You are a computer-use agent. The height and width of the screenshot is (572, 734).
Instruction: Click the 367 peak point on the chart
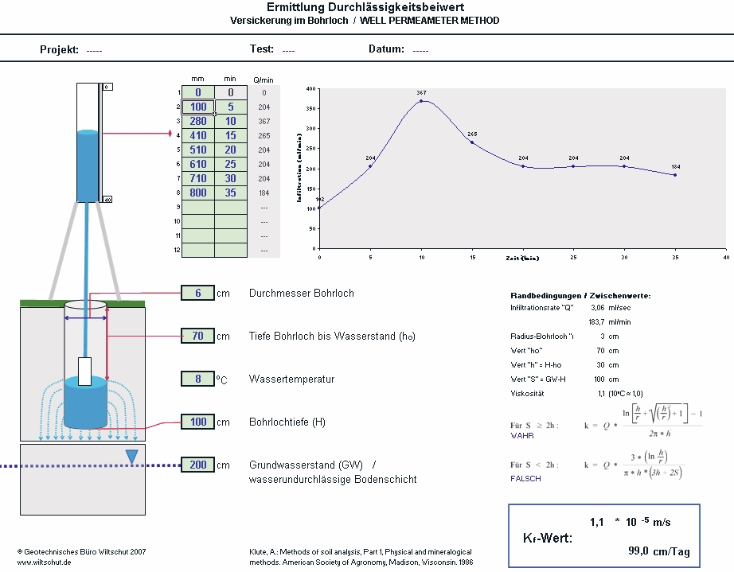[421, 101]
